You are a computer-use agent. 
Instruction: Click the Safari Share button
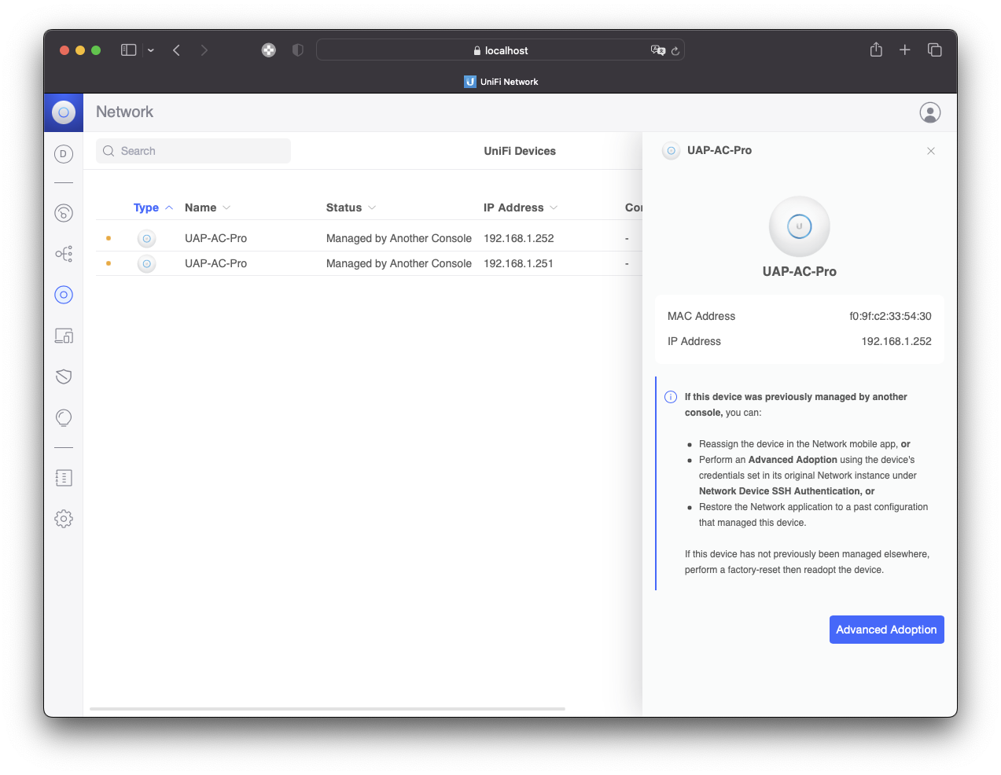pyautogui.click(x=876, y=50)
